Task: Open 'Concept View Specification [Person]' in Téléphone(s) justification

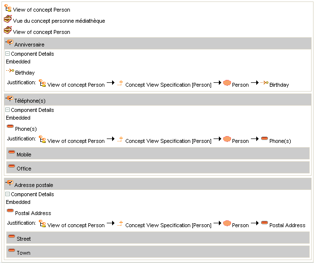Action: 168,141
